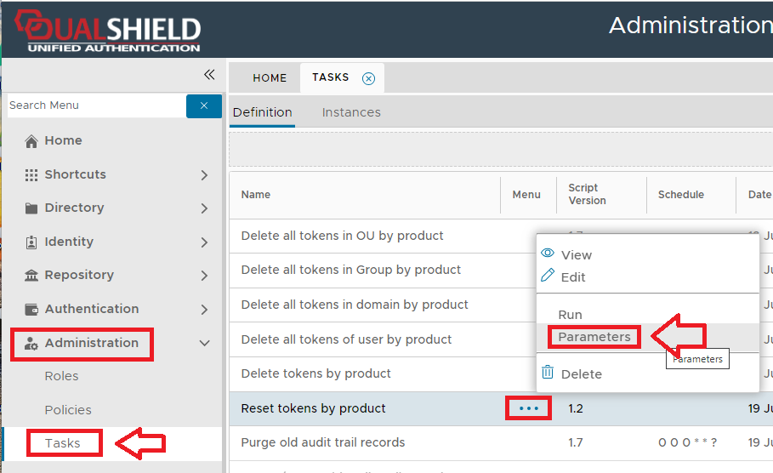Select Delete in the context menu
773x473 pixels.
click(x=581, y=373)
